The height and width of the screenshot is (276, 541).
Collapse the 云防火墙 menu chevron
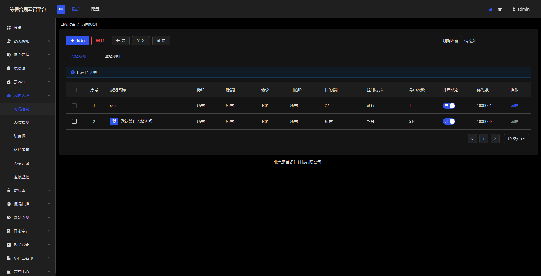(x=49, y=95)
